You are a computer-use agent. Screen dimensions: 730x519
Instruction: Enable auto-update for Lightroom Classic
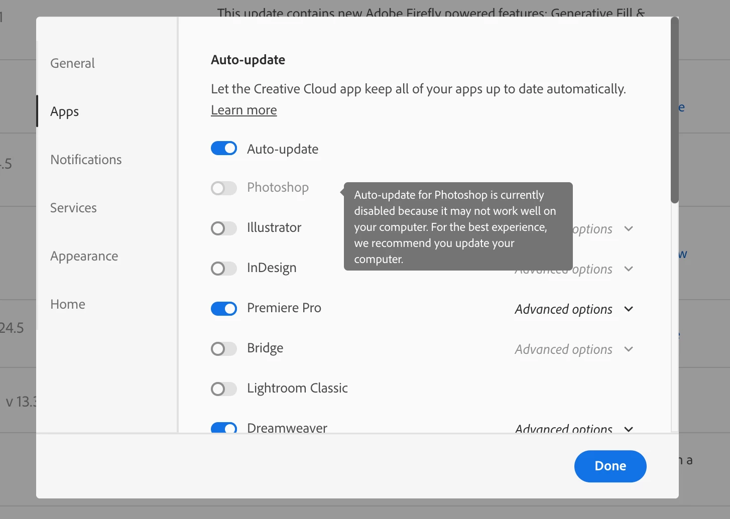[224, 389]
